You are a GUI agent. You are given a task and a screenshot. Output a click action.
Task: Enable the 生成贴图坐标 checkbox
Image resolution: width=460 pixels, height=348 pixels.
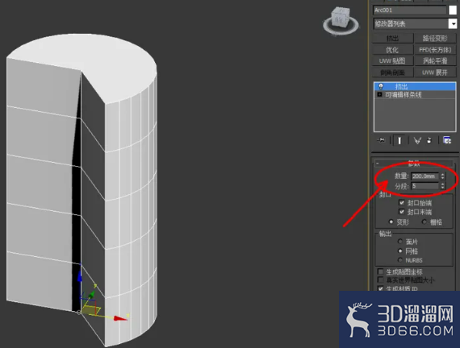(x=380, y=271)
